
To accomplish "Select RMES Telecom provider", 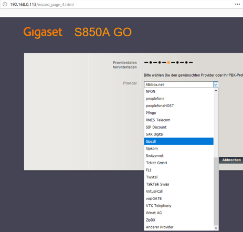I will pos(179,120).
